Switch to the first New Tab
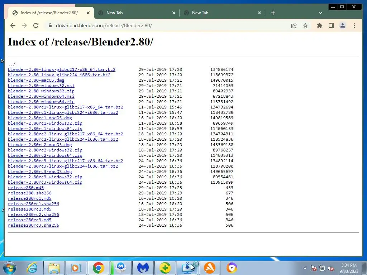The image size is (367, 275). pos(137,13)
